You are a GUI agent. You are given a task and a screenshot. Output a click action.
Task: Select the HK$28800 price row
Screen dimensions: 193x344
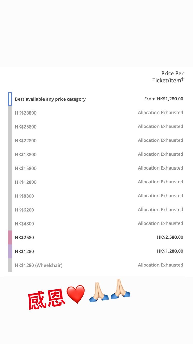coord(96,113)
